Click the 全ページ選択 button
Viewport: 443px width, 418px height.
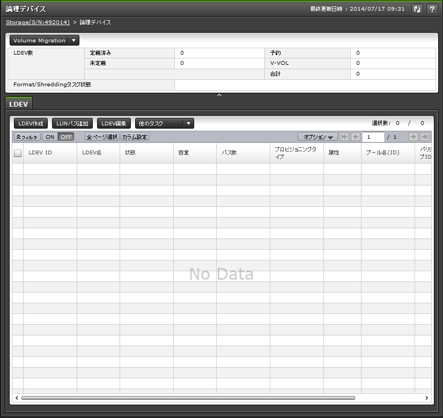(x=102, y=137)
